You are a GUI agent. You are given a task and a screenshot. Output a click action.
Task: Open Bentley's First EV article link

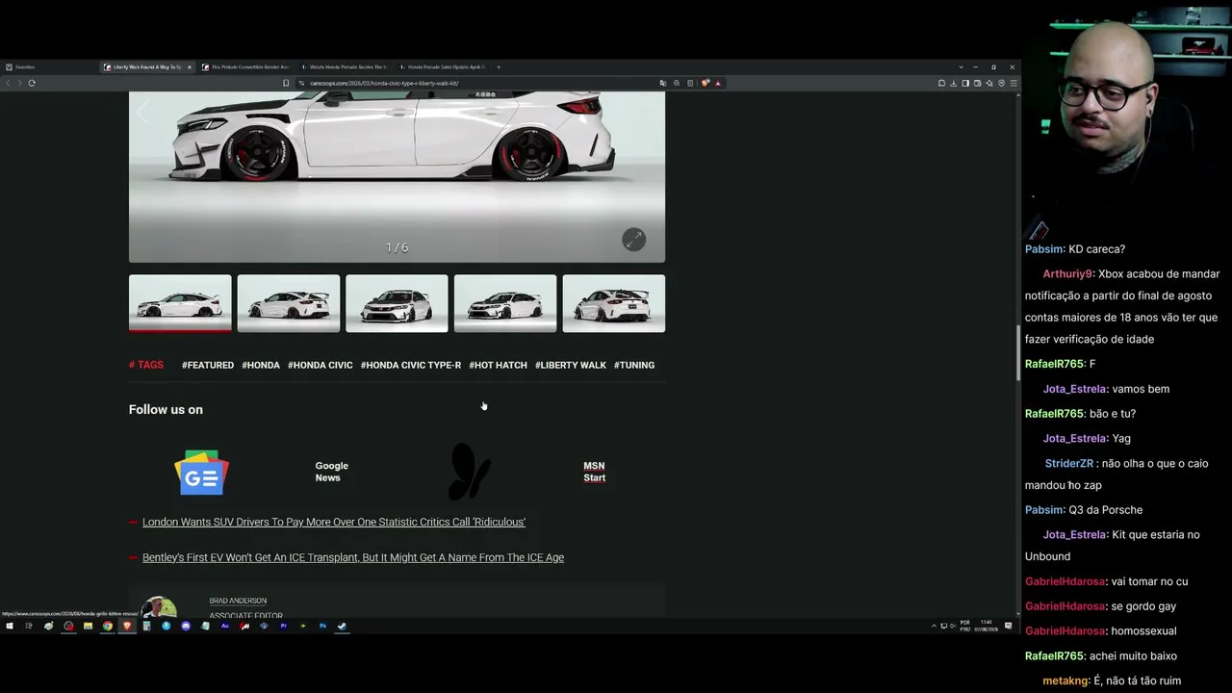pyautogui.click(x=353, y=557)
